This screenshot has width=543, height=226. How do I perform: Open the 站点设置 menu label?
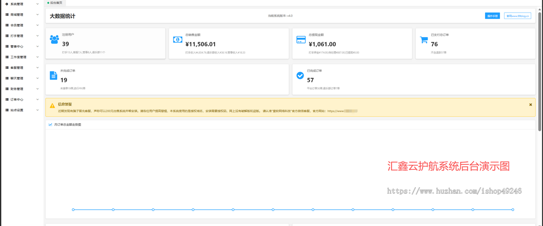pos(17,110)
